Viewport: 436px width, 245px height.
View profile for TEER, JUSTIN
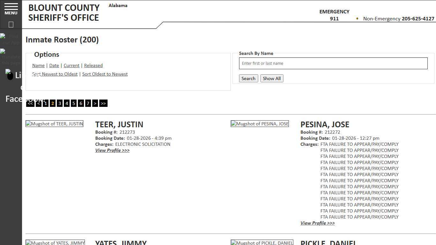[112, 150]
